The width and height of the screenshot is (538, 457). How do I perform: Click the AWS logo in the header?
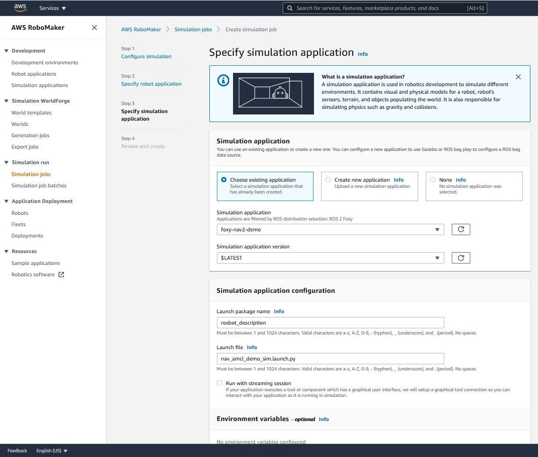(x=20, y=8)
